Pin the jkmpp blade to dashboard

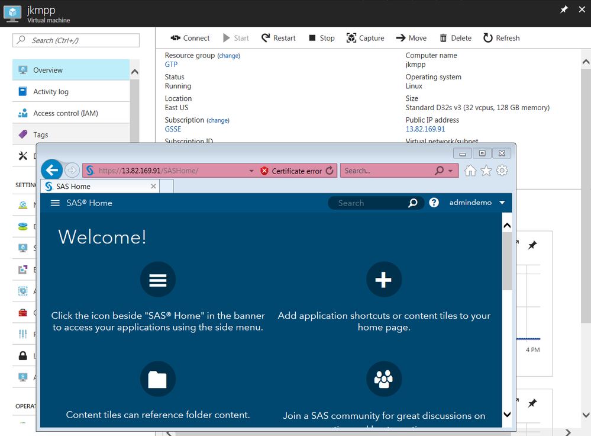564,9
